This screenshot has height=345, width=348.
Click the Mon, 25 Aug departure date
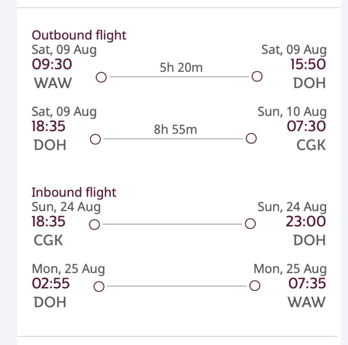coord(68,269)
